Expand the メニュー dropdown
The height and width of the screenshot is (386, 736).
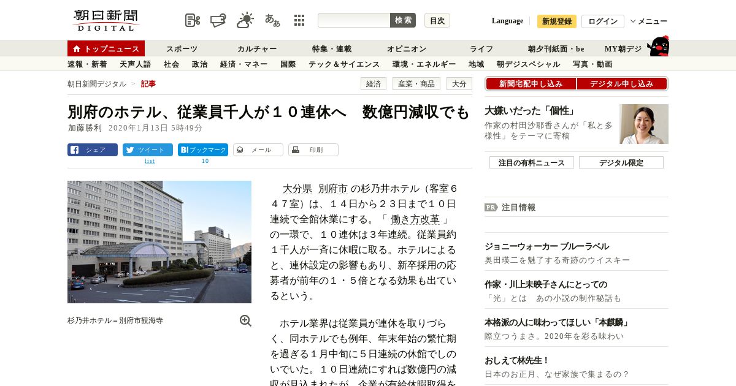pyautogui.click(x=649, y=21)
